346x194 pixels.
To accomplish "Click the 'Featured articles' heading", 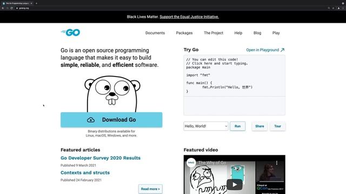I will 81,150.
